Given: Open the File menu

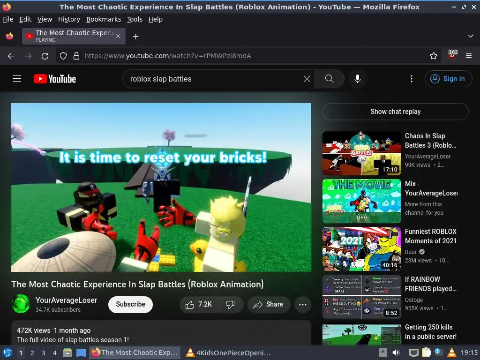Looking at the screenshot, I should (8, 19).
